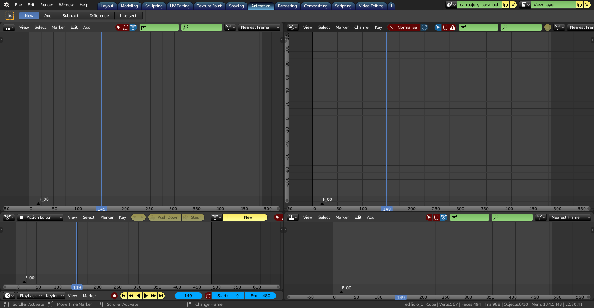Play animation in reverse
Screen dimensions: 594x308
tap(138, 296)
